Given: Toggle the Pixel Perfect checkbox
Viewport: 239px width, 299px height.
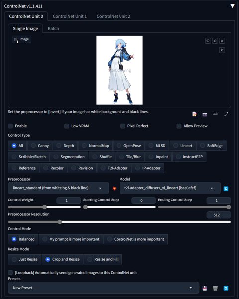Looking at the screenshot, I should coord(123,126).
